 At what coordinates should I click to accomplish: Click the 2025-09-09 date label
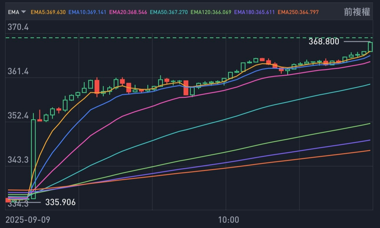28,220
